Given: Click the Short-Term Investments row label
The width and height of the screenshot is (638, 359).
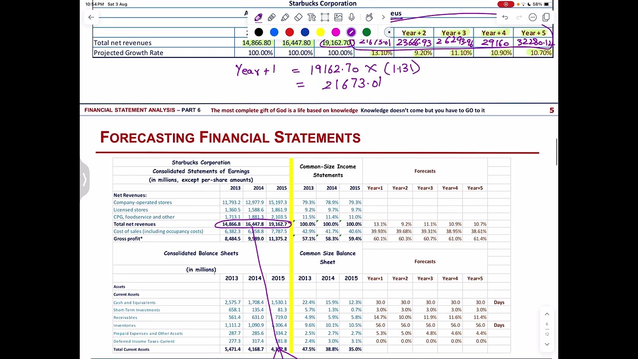Looking at the screenshot, I should coord(137,310).
